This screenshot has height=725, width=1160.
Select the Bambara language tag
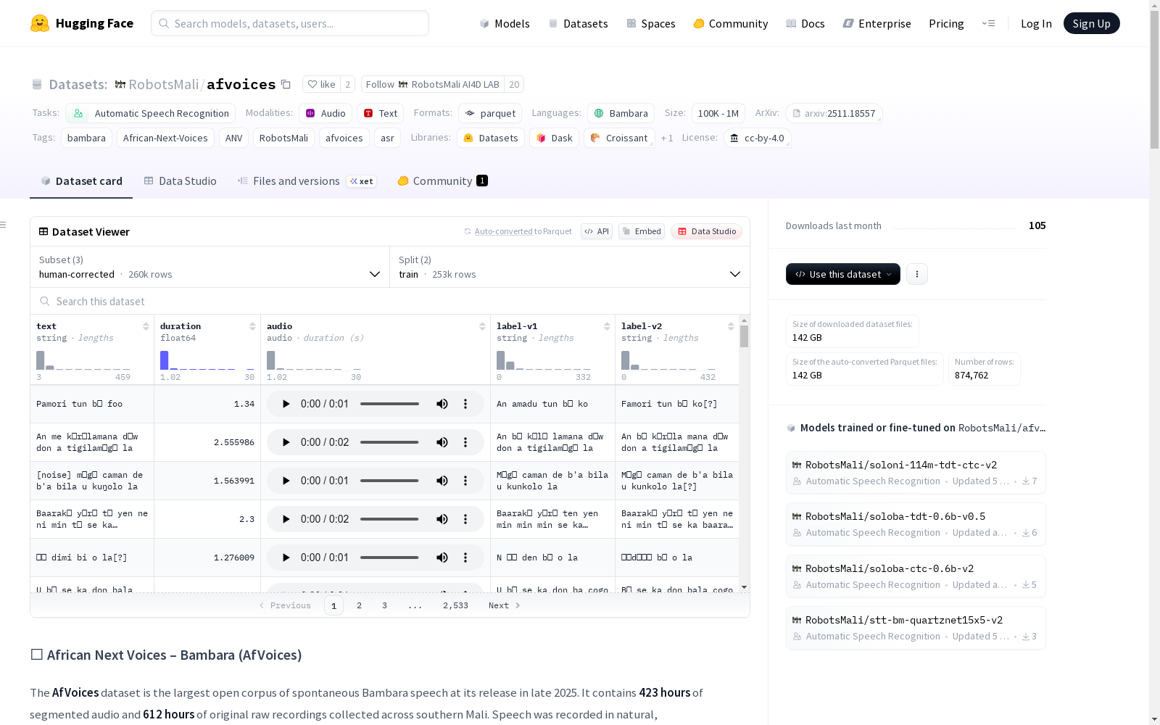(x=621, y=113)
